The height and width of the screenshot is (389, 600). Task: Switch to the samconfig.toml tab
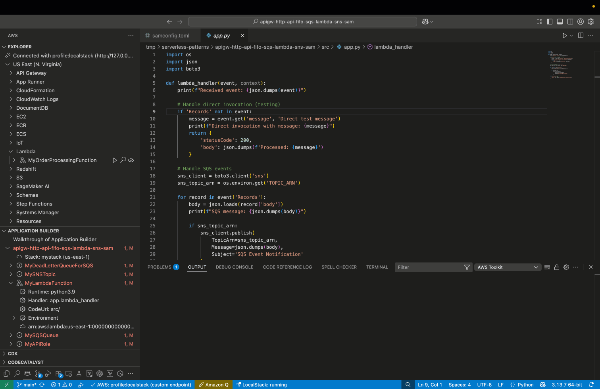171,36
